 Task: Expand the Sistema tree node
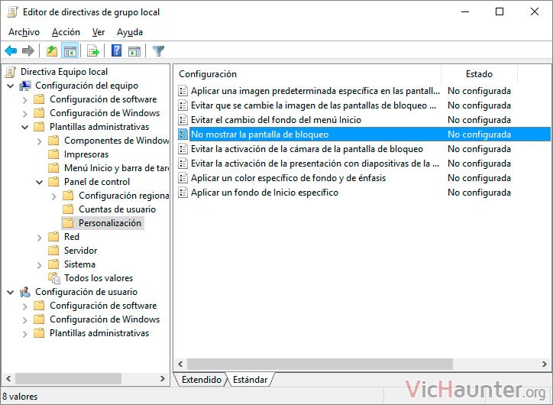click(x=39, y=265)
